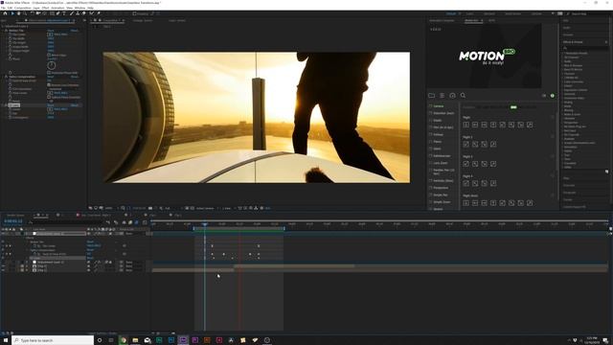
Task: Select the Puppet Pin tool
Action: 98,13
